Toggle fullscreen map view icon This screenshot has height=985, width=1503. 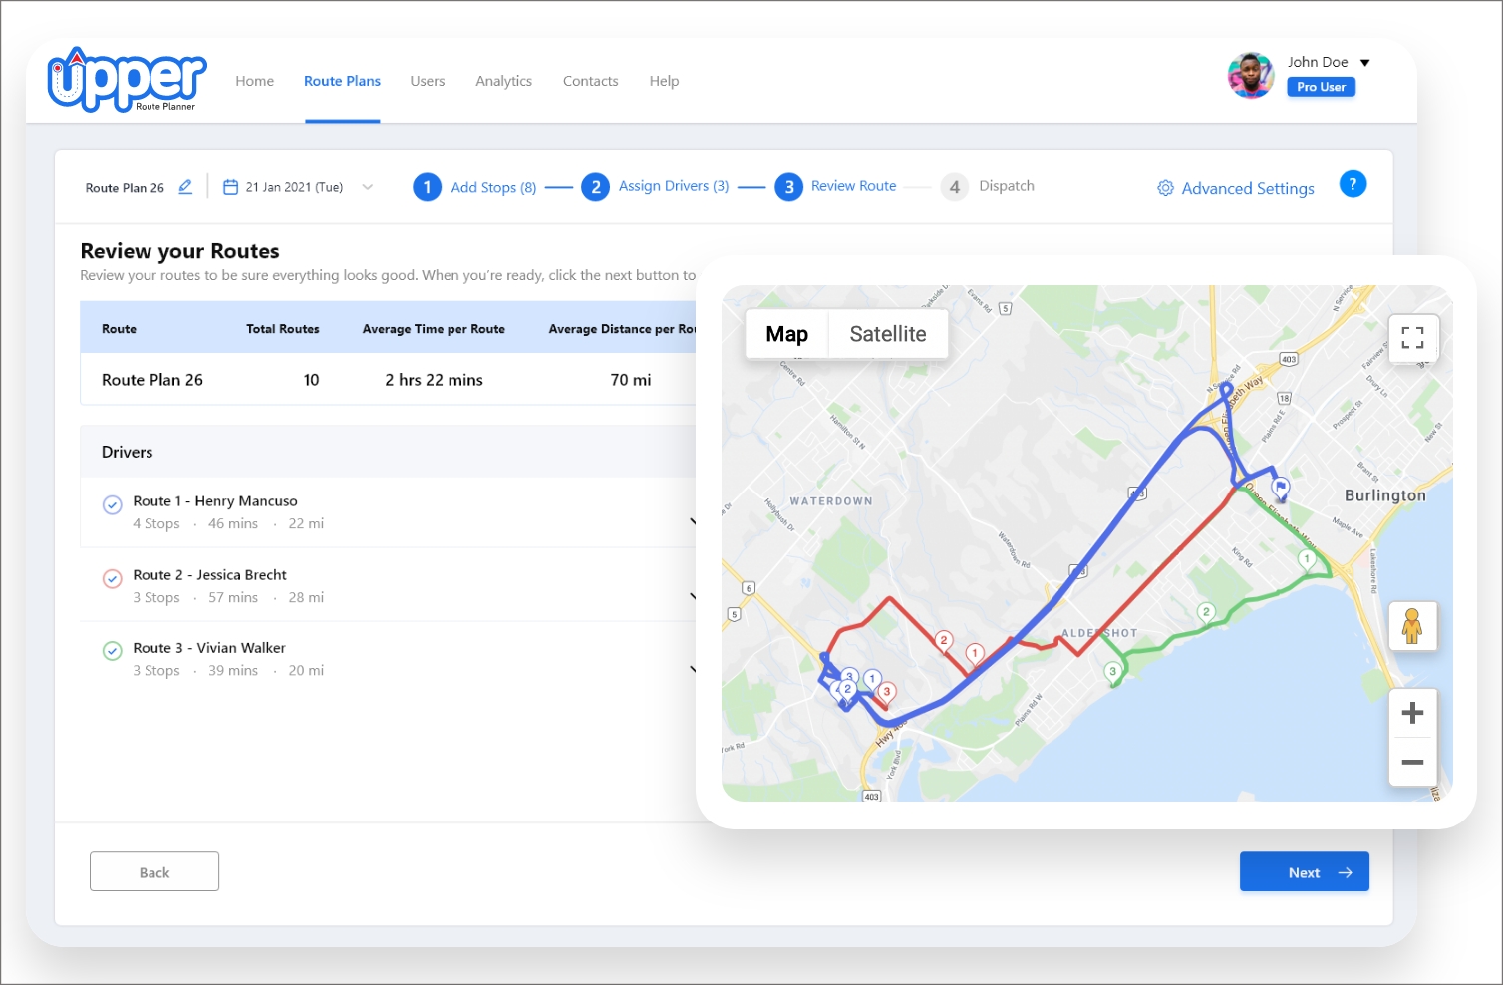(1412, 338)
